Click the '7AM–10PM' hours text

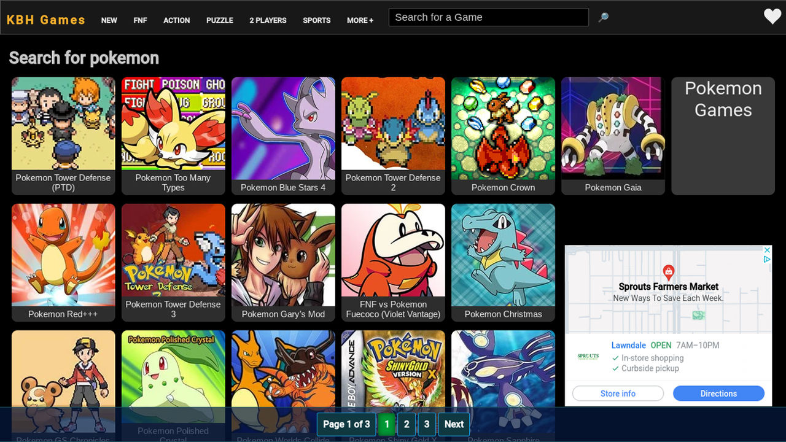pos(698,345)
